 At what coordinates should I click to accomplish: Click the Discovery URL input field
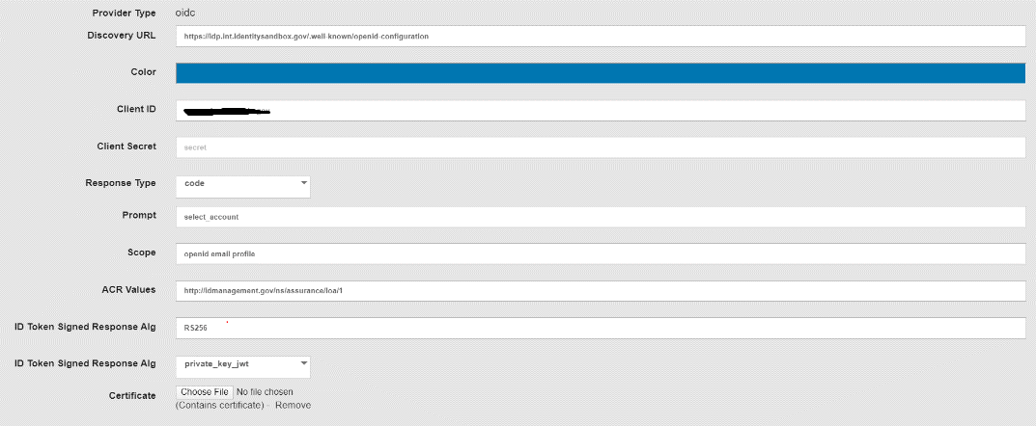pyautogui.click(x=599, y=36)
